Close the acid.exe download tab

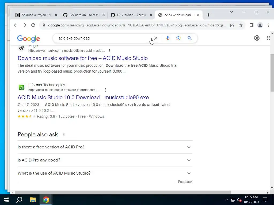(198, 15)
